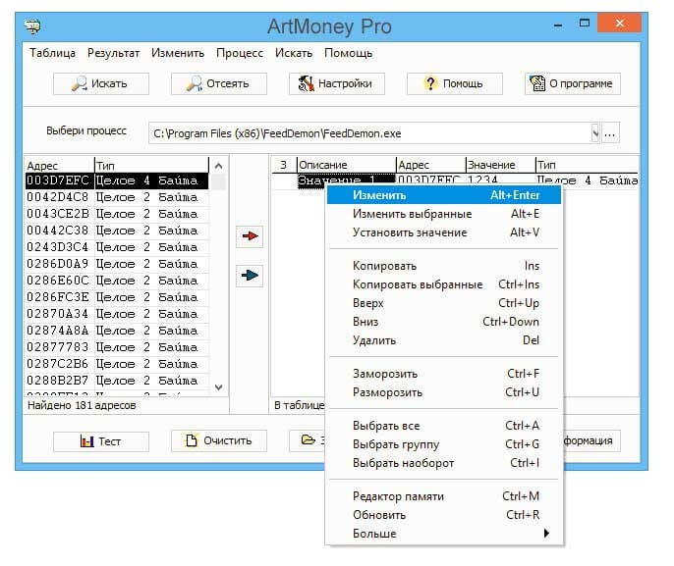Choose Копировать выбранные in context menu
Image resolution: width=674 pixels, height=566 pixels.
(444, 284)
